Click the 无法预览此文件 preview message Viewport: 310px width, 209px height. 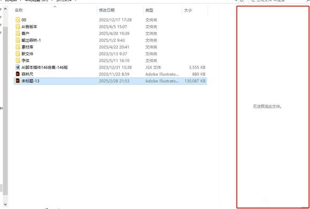[x=267, y=107]
